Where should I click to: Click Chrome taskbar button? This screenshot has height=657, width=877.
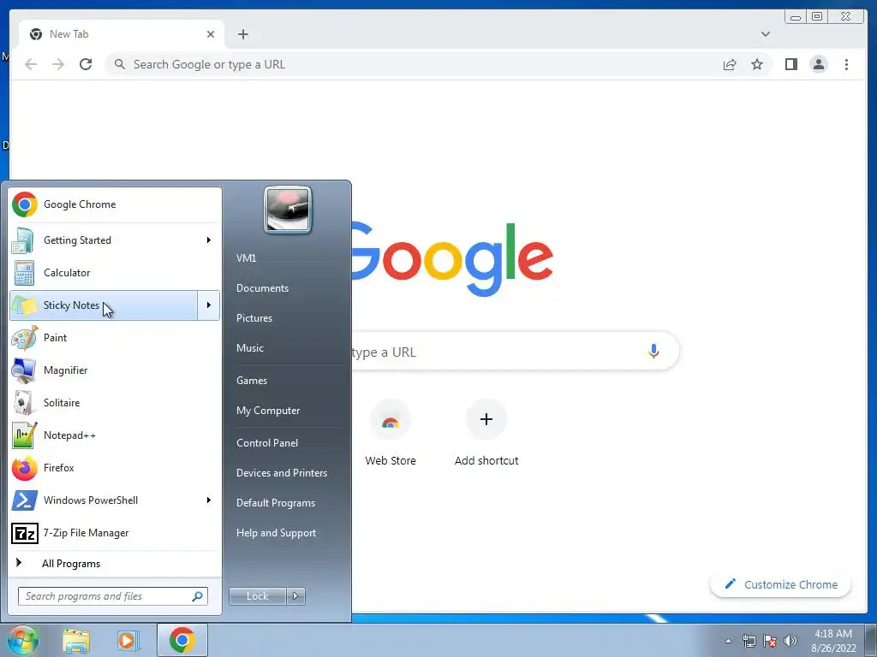182,640
